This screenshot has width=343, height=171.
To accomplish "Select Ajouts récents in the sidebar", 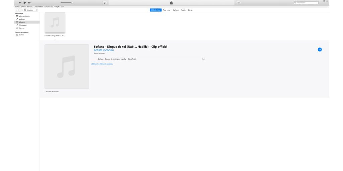I will [x=27, y=16].
